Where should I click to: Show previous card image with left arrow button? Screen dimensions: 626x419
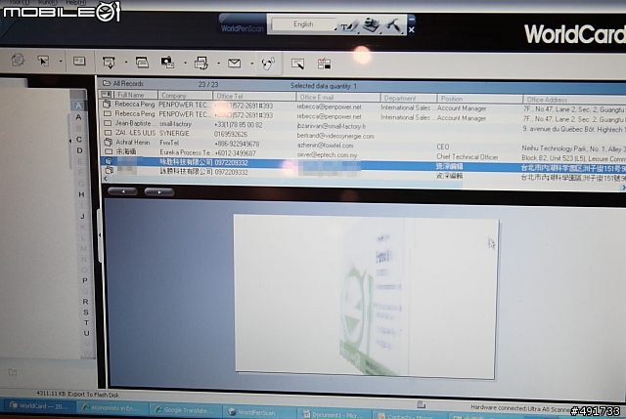122,191
